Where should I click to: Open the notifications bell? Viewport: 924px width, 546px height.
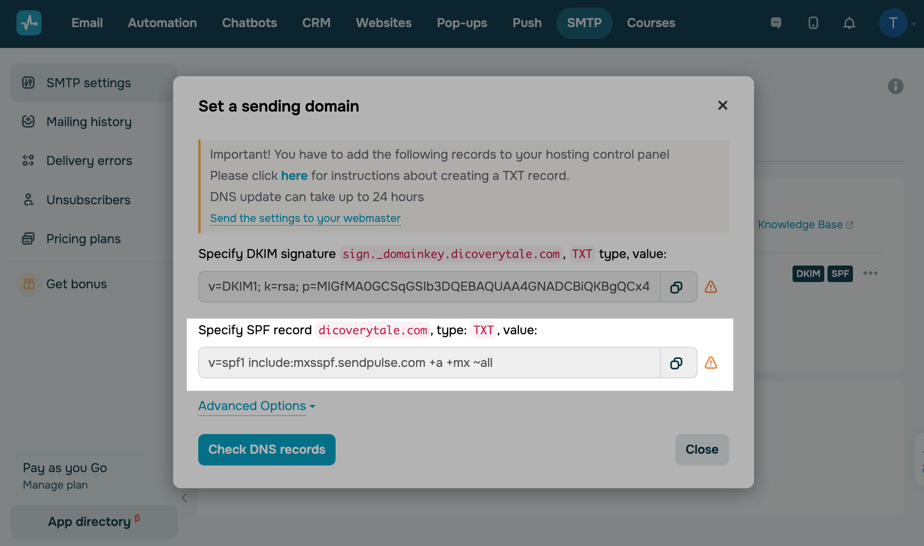[x=849, y=23]
